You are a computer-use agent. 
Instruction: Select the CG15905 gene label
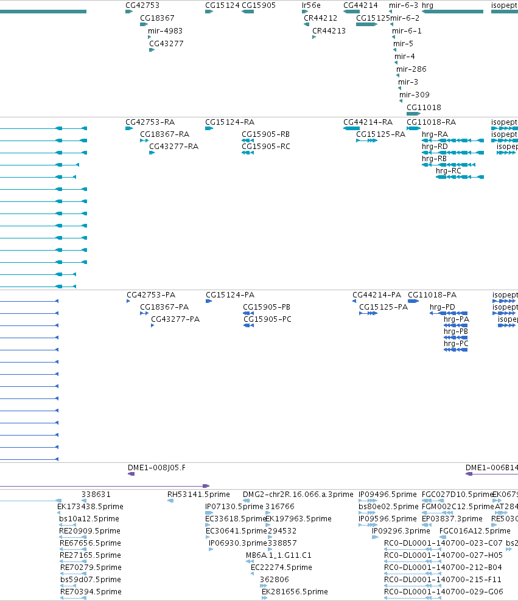click(259, 5)
